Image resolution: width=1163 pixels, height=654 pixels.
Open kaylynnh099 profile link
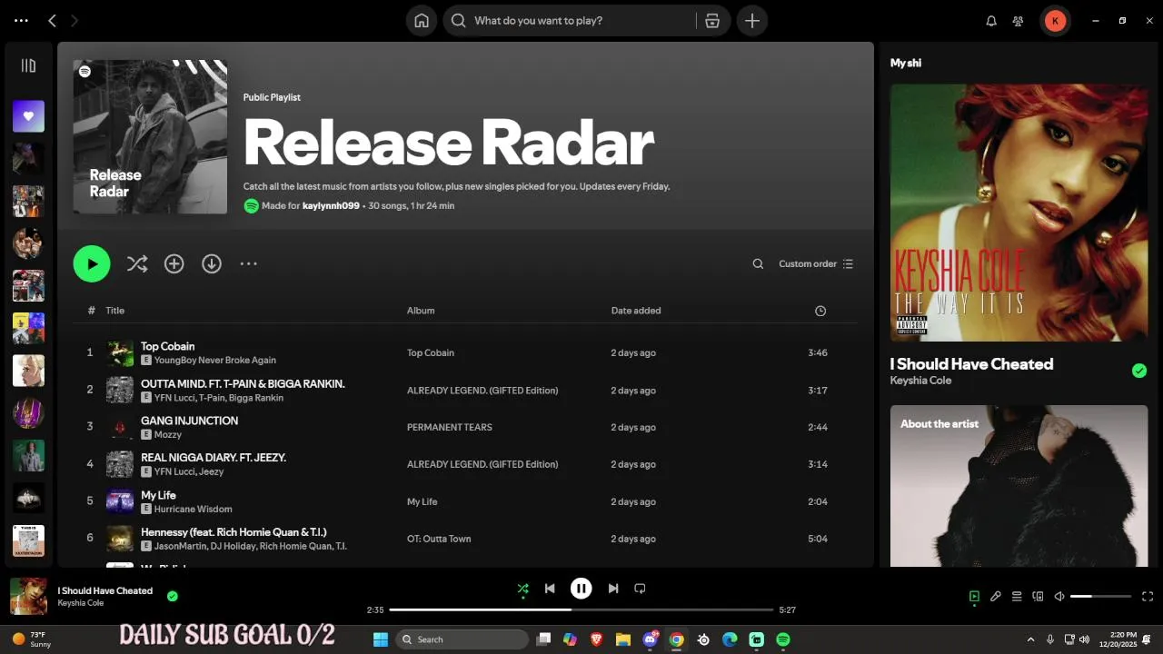[x=331, y=206]
